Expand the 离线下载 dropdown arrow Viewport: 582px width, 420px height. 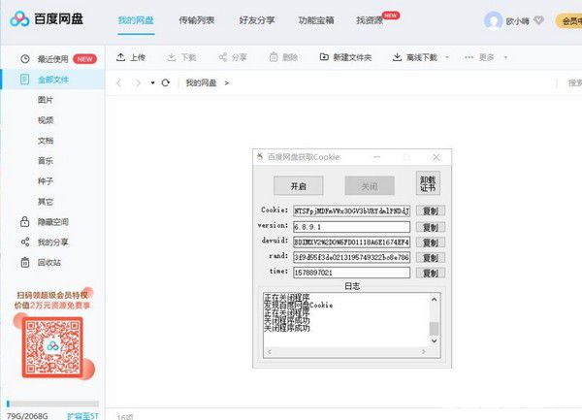pos(447,57)
